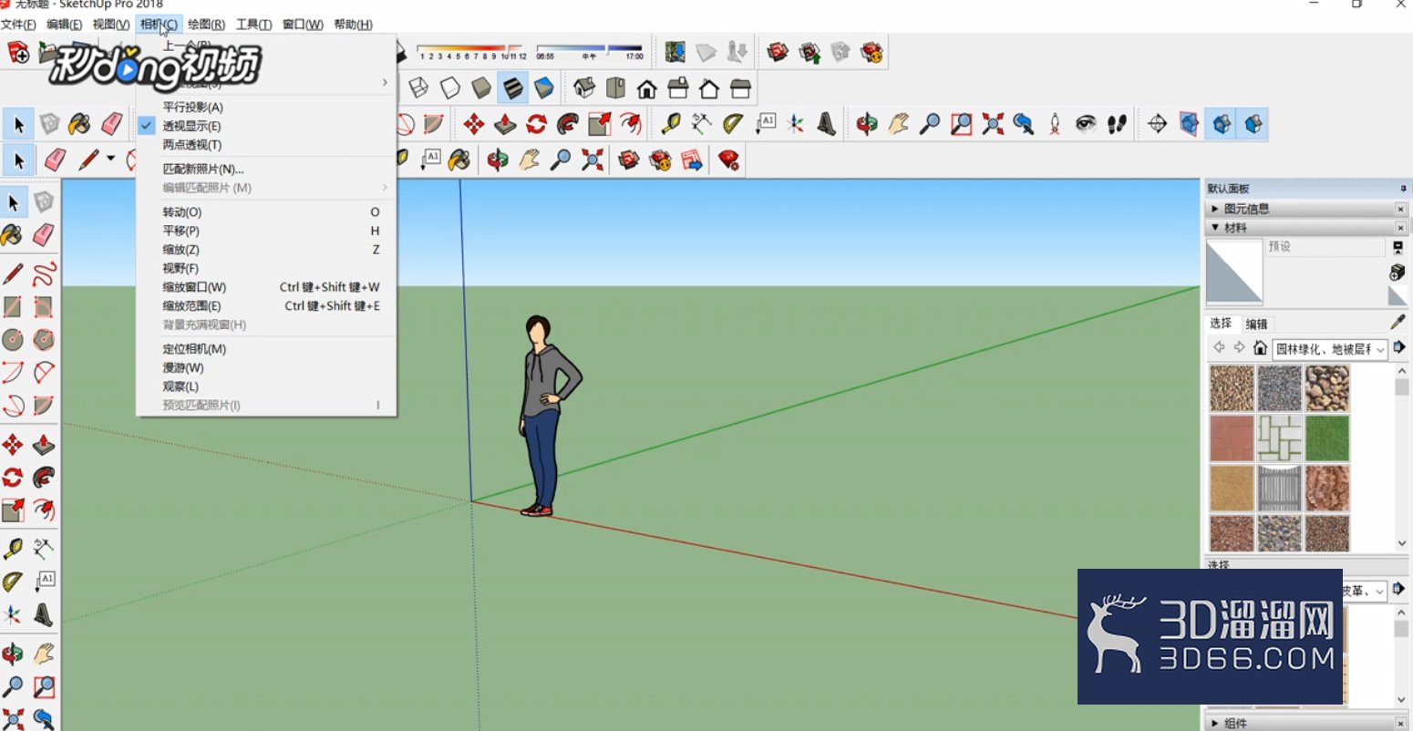Image resolution: width=1413 pixels, height=731 pixels.
Task: Toggle Display Section Fill icon
Action: click(1254, 124)
